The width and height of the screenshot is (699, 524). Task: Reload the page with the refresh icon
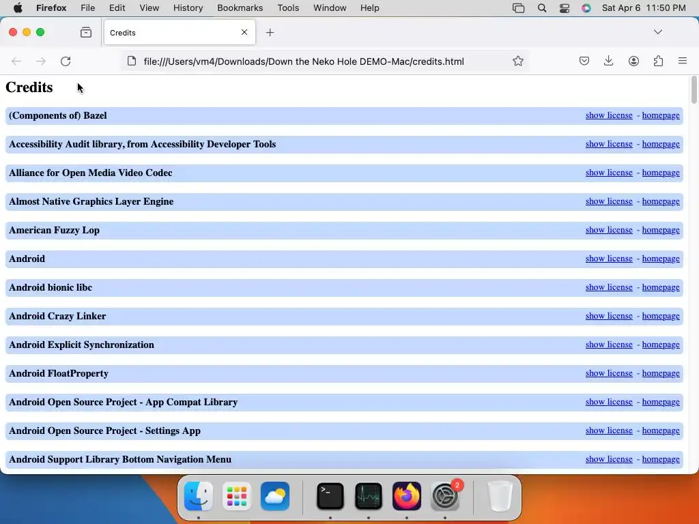66,61
